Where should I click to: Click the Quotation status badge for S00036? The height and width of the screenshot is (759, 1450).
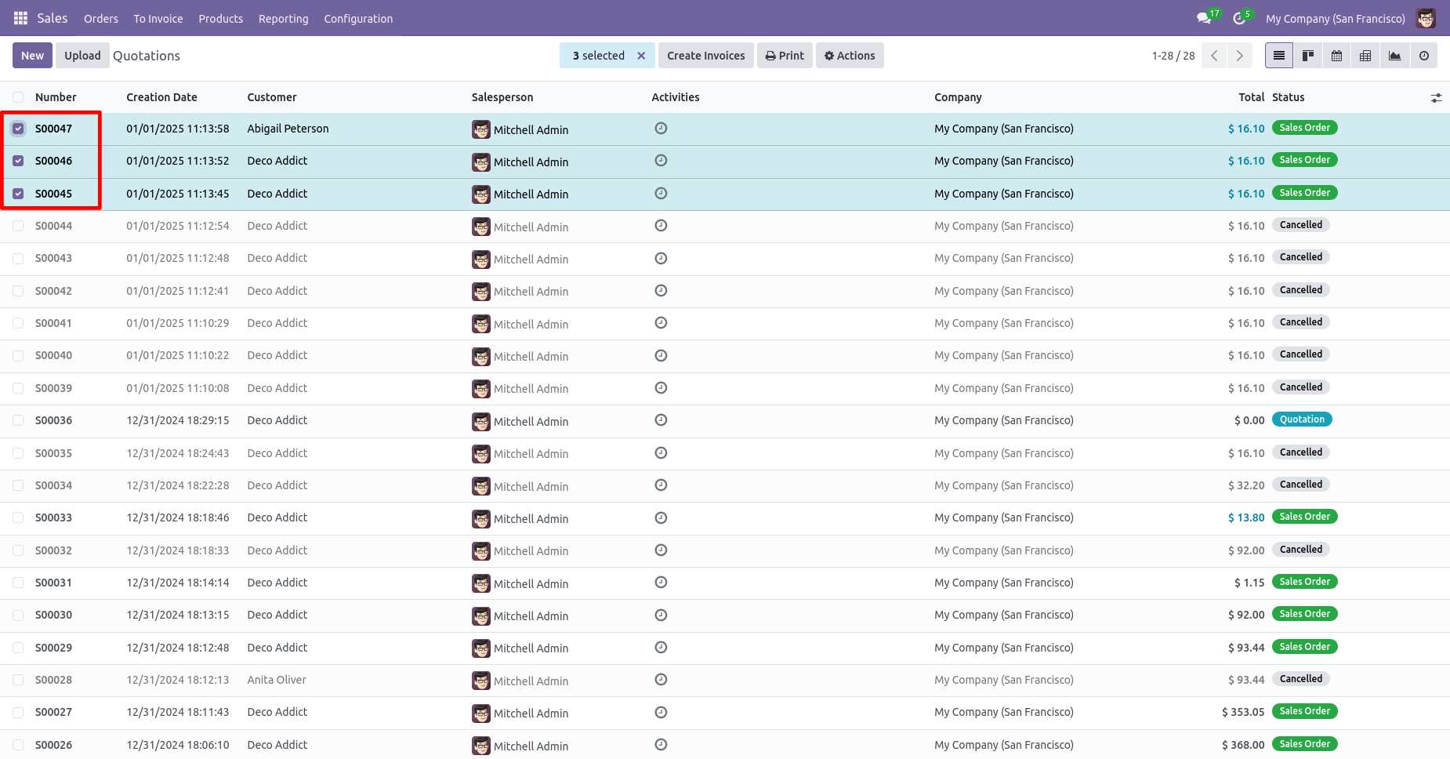point(1302,419)
